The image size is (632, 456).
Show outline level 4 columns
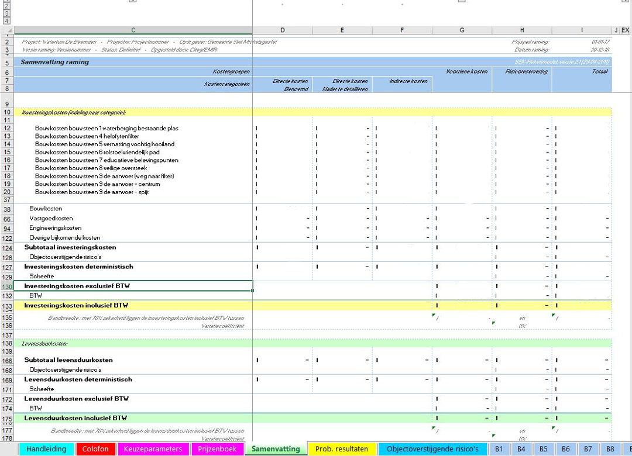[x=7, y=21]
